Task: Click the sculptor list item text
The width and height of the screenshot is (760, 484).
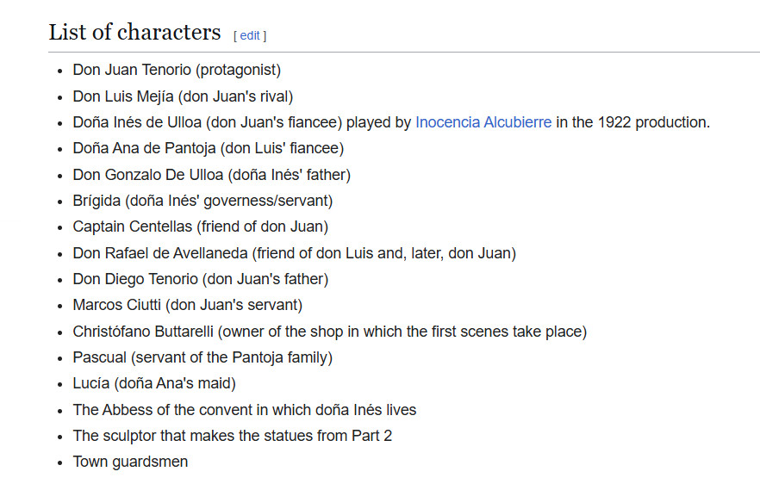Action: pos(232,436)
